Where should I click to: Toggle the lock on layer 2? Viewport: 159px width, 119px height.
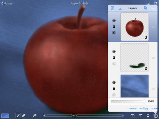point(114,58)
